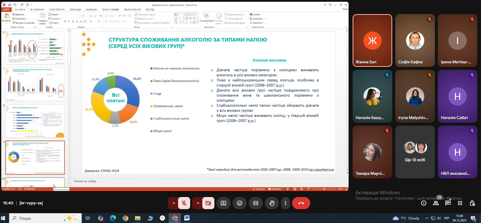
Task: Adjust the PowerPoint zoom slider
Action: tap(324, 189)
